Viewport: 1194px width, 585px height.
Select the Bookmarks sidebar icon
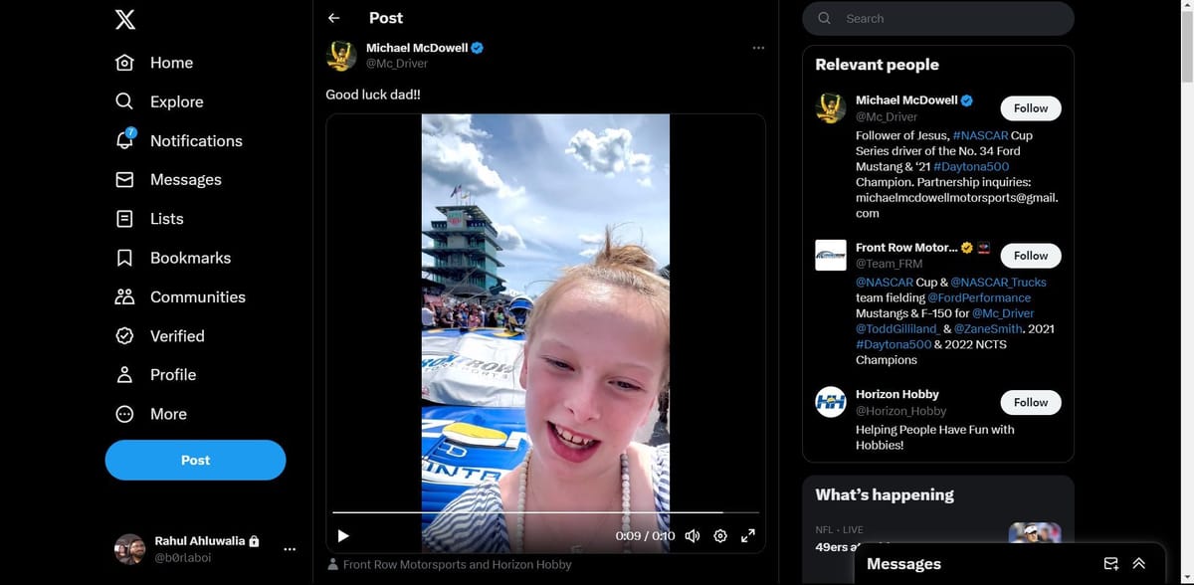[123, 257]
